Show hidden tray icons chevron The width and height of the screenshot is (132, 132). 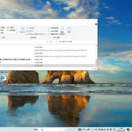pos(93,130)
